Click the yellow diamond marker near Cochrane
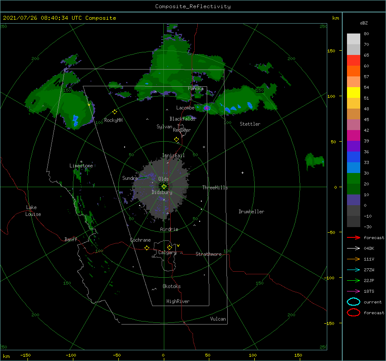Viewport: 386px width, 361px height. [x=147, y=248]
